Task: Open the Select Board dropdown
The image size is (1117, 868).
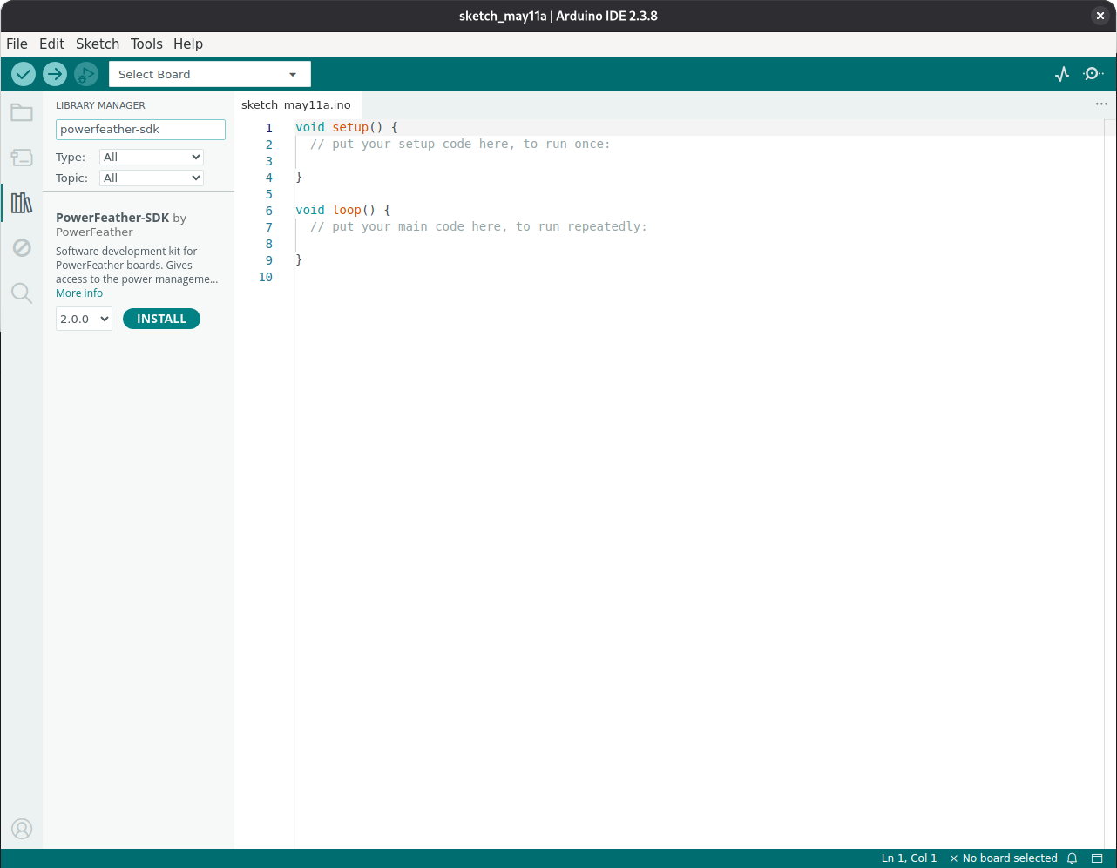Action: click(x=209, y=74)
